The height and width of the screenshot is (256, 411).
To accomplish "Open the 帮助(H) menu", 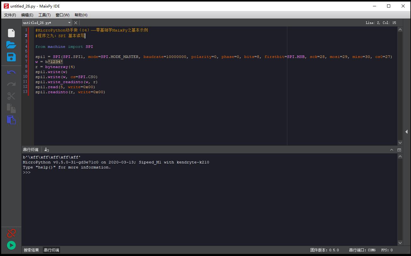I will click(81, 15).
